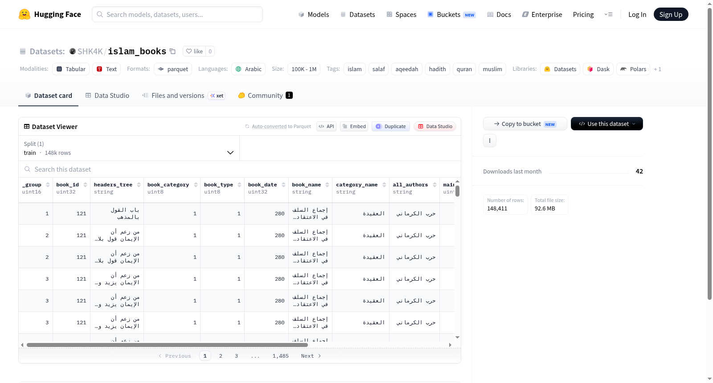The image size is (713, 383).
Task: Open Enterprise in the top navigation
Action: 542,15
